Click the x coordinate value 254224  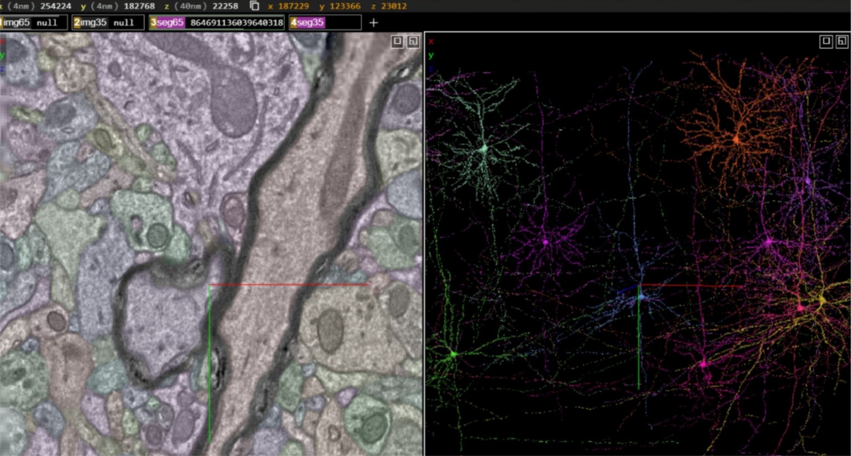click(x=55, y=6)
